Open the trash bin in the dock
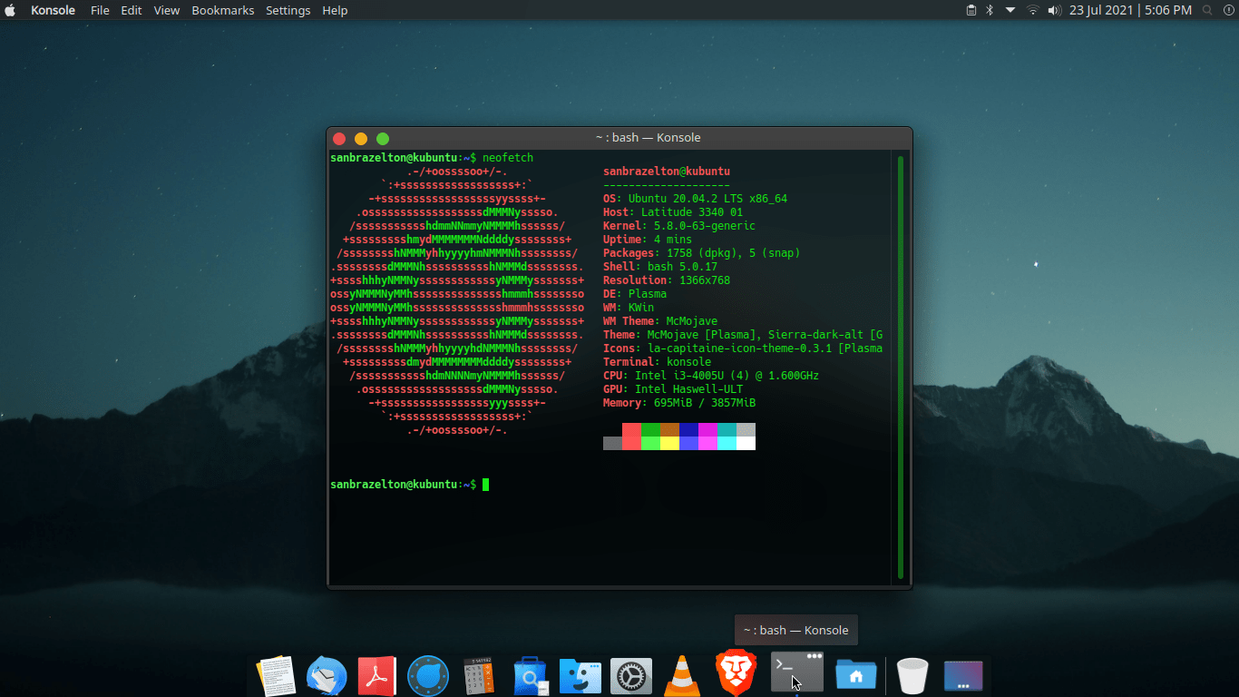Image resolution: width=1239 pixels, height=697 pixels. tap(912, 675)
